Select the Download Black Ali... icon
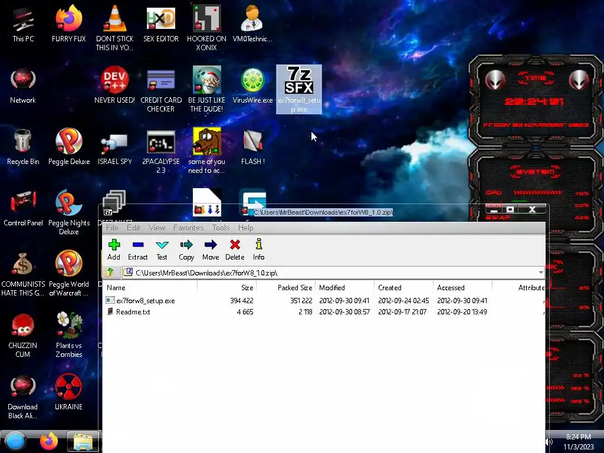This screenshot has height=453, width=604. pos(23,397)
